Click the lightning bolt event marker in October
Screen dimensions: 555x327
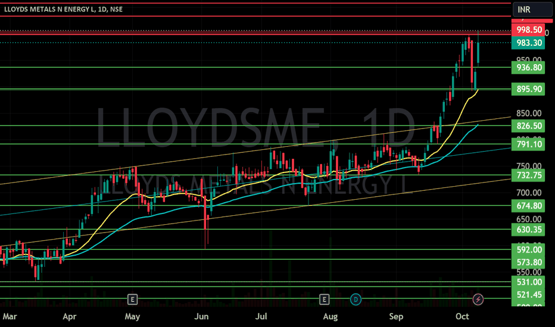click(x=478, y=300)
